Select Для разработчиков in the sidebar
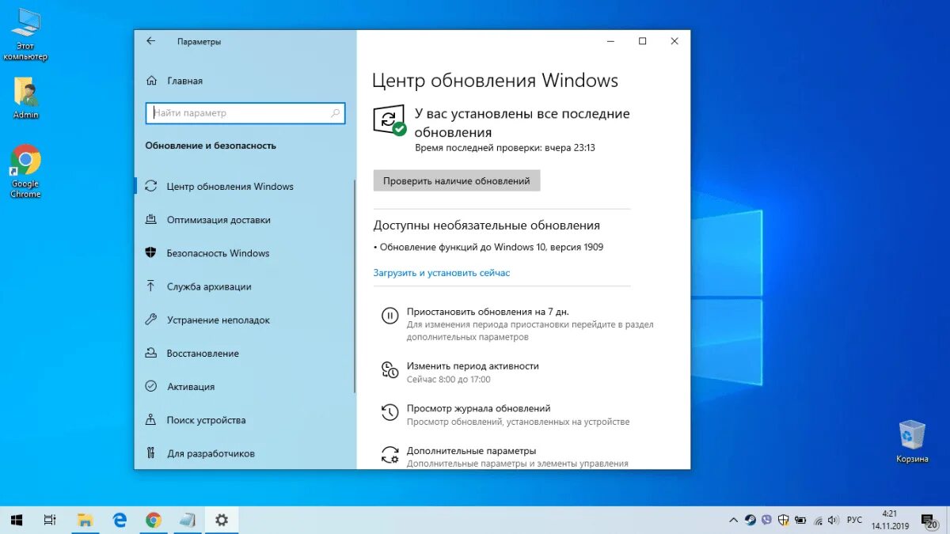Screen dimensions: 950x534 coord(211,453)
